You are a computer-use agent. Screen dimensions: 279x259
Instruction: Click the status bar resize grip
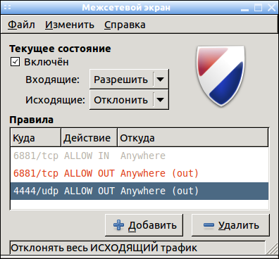tap(273, 248)
